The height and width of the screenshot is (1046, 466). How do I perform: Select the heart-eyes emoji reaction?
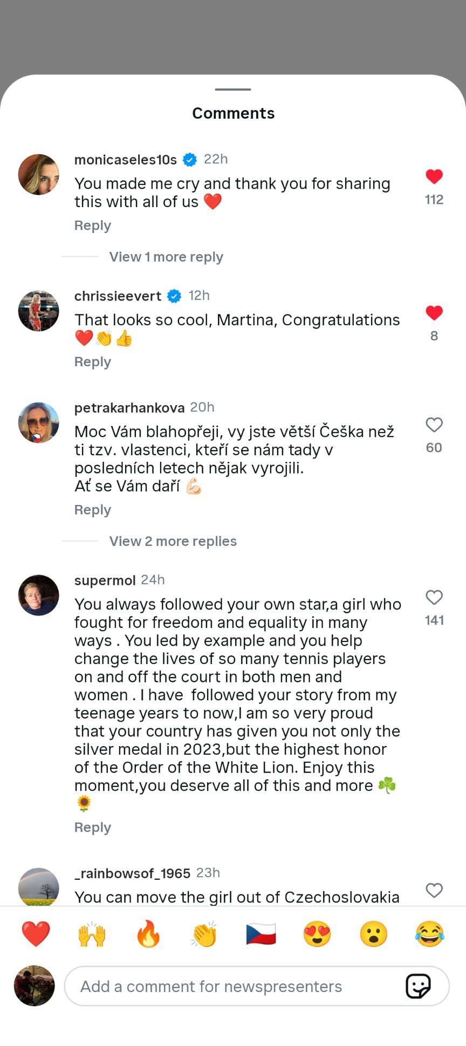(x=317, y=934)
